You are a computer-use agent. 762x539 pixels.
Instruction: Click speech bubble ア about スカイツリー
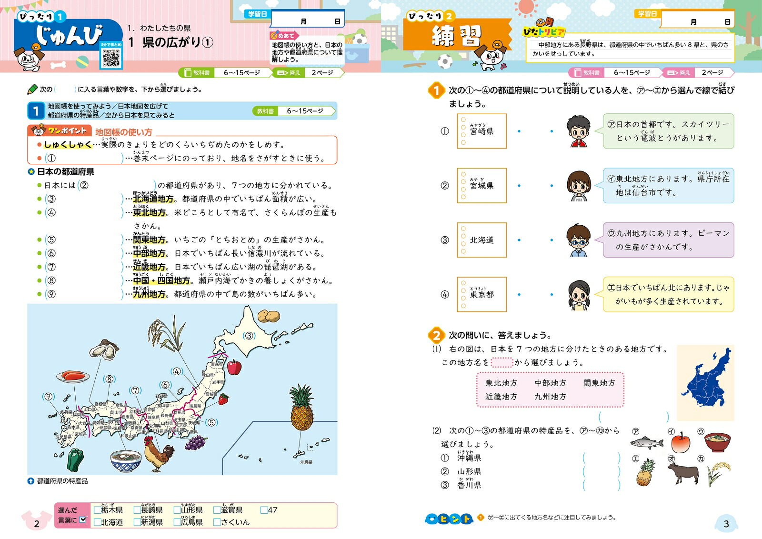tap(668, 131)
